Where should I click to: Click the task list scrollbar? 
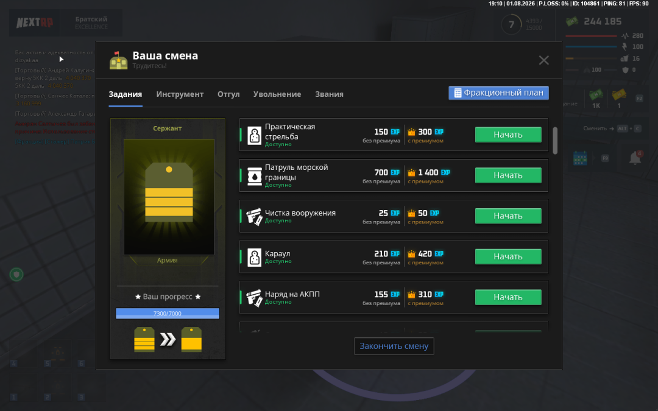tap(555, 141)
